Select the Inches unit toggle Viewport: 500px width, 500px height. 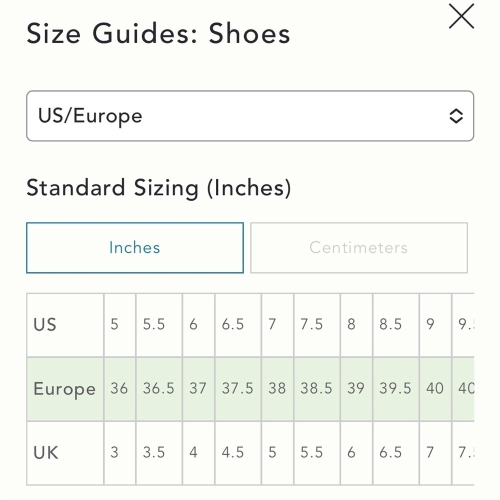(x=135, y=248)
